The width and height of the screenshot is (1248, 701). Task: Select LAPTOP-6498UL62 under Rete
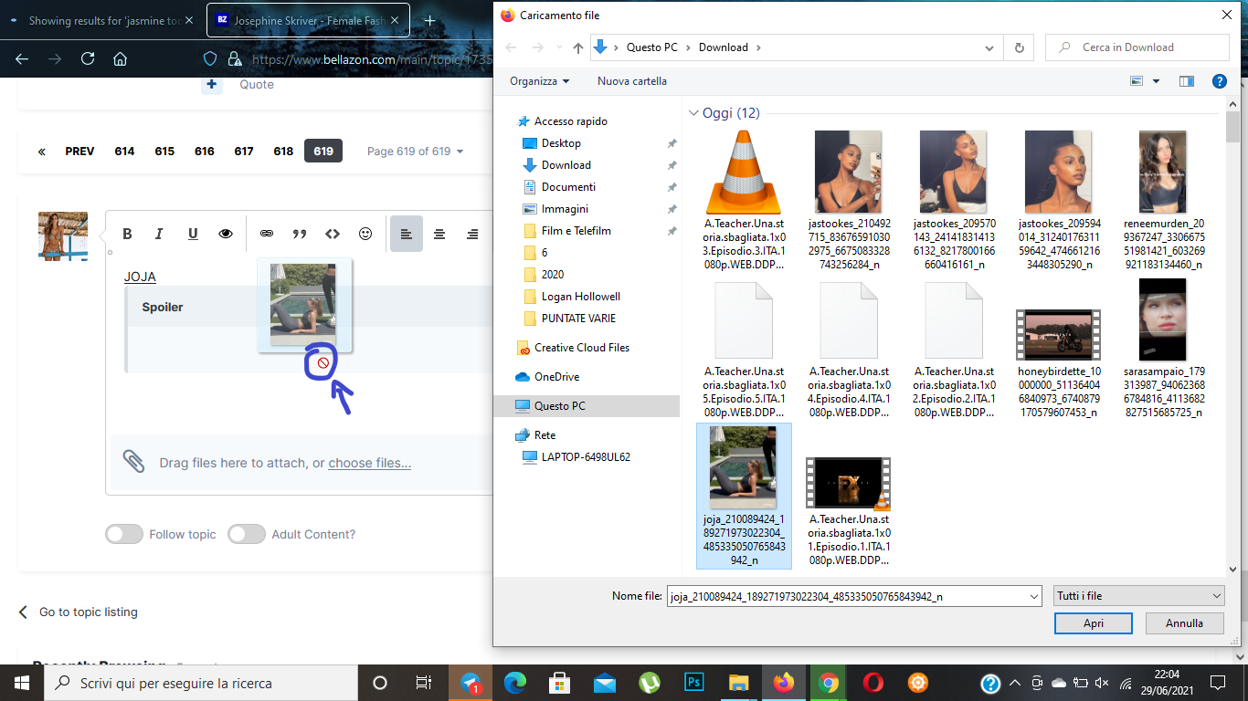(x=586, y=457)
